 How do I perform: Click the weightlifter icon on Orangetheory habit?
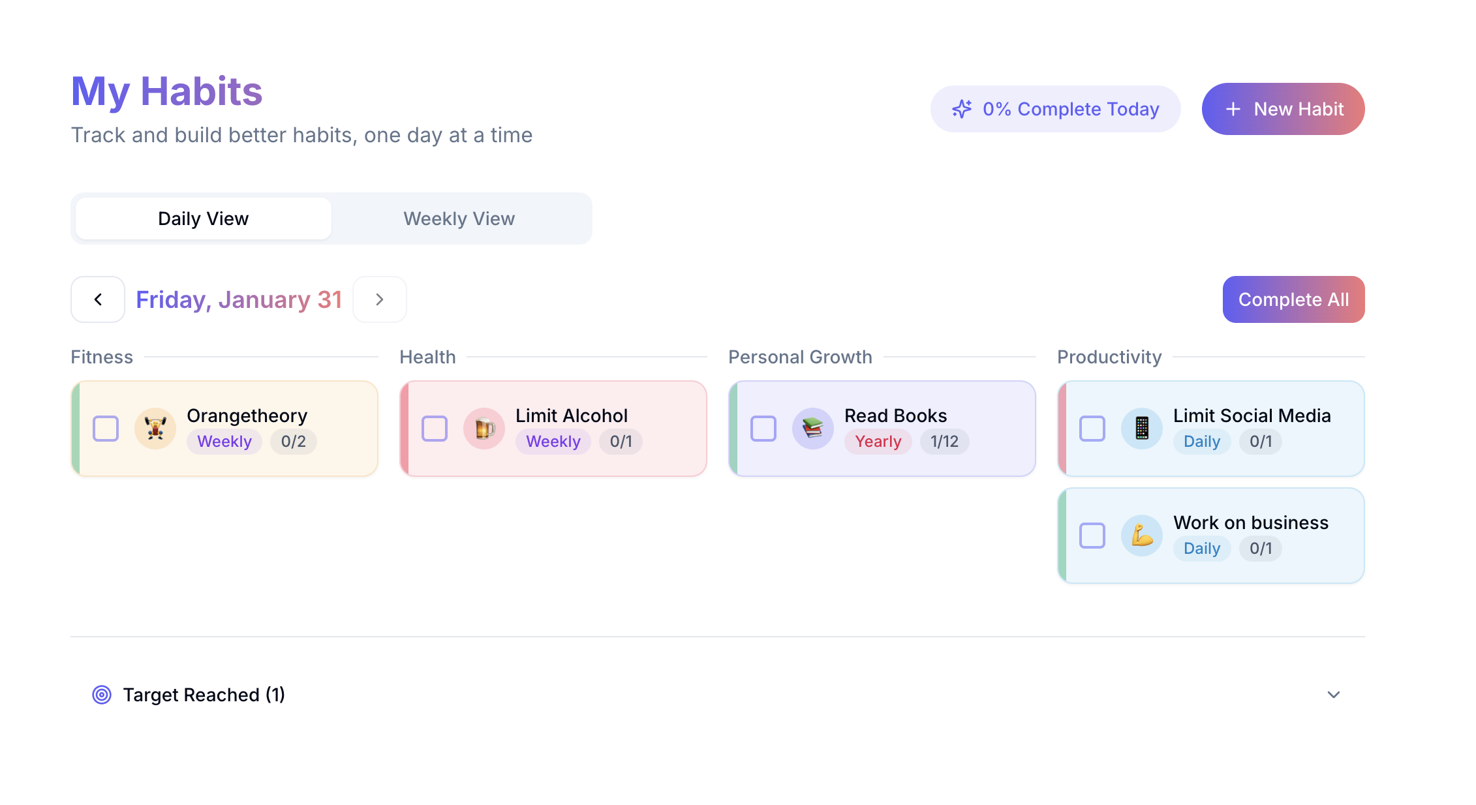[x=155, y=429]
